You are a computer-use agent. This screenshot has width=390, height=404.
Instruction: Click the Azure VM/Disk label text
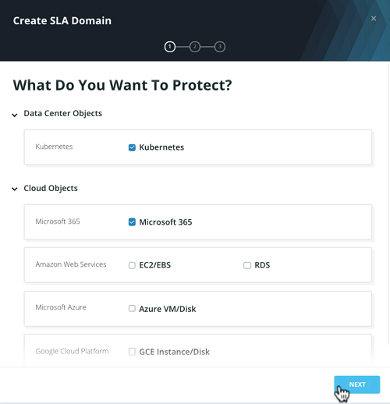point(168,309)
